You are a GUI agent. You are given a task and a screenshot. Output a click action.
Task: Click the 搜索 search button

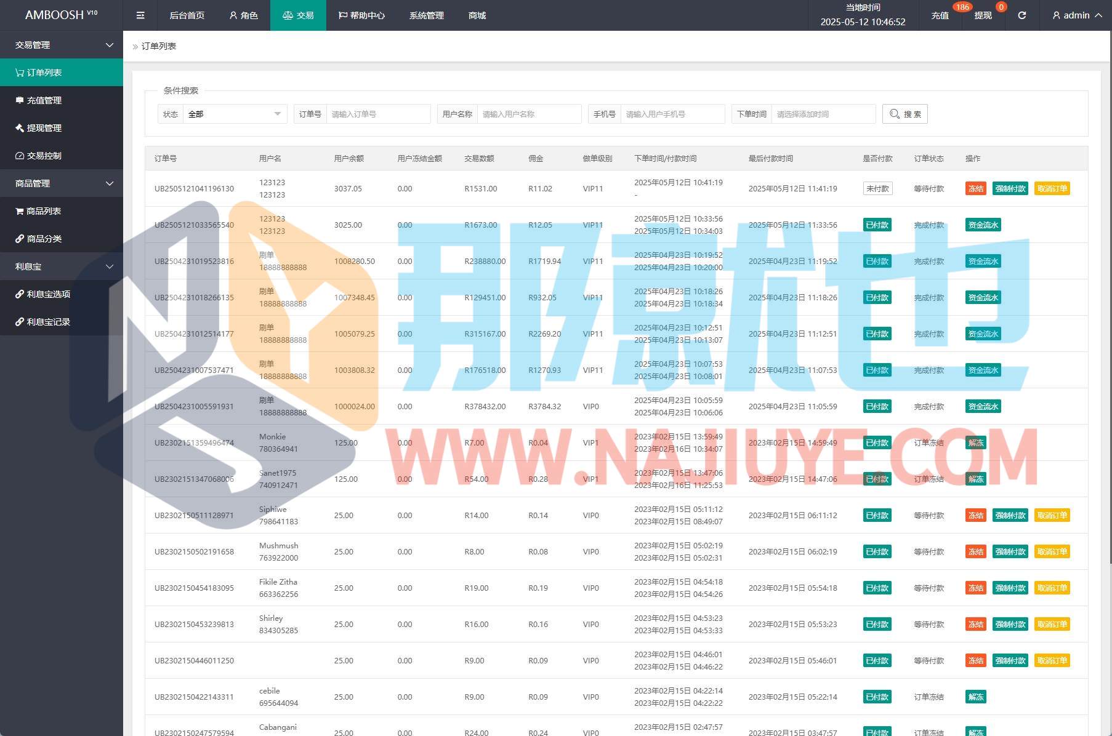tap(905, 114)
